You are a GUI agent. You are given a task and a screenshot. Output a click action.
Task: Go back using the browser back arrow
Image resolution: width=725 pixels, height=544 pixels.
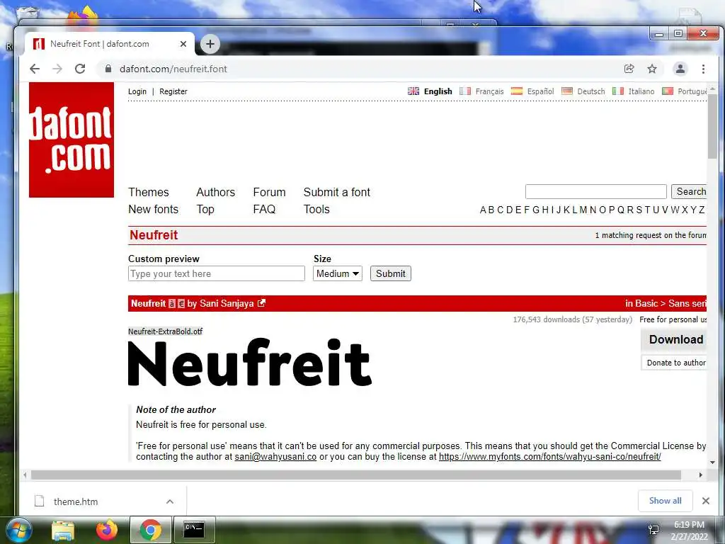click(x=35, y=69)
